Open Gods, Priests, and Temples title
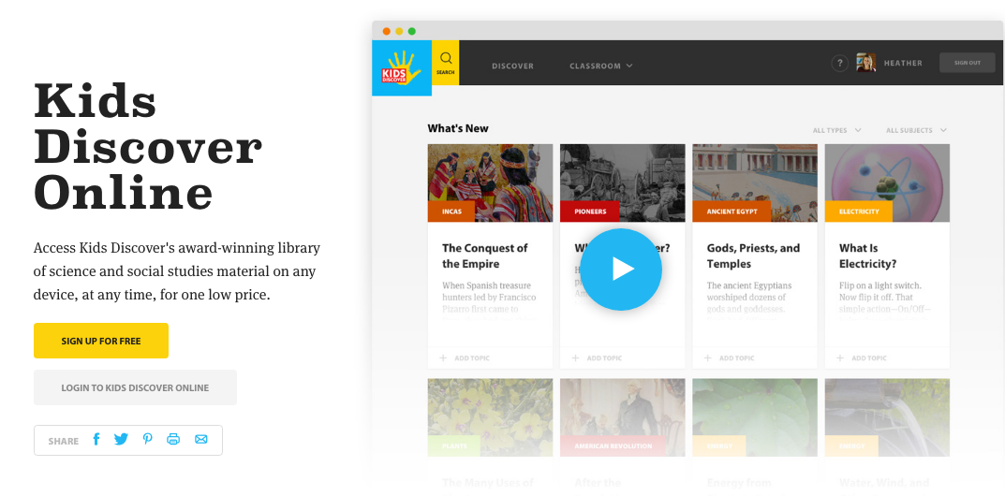Screen dimensions: 1005x496 (x=753, y=256)
